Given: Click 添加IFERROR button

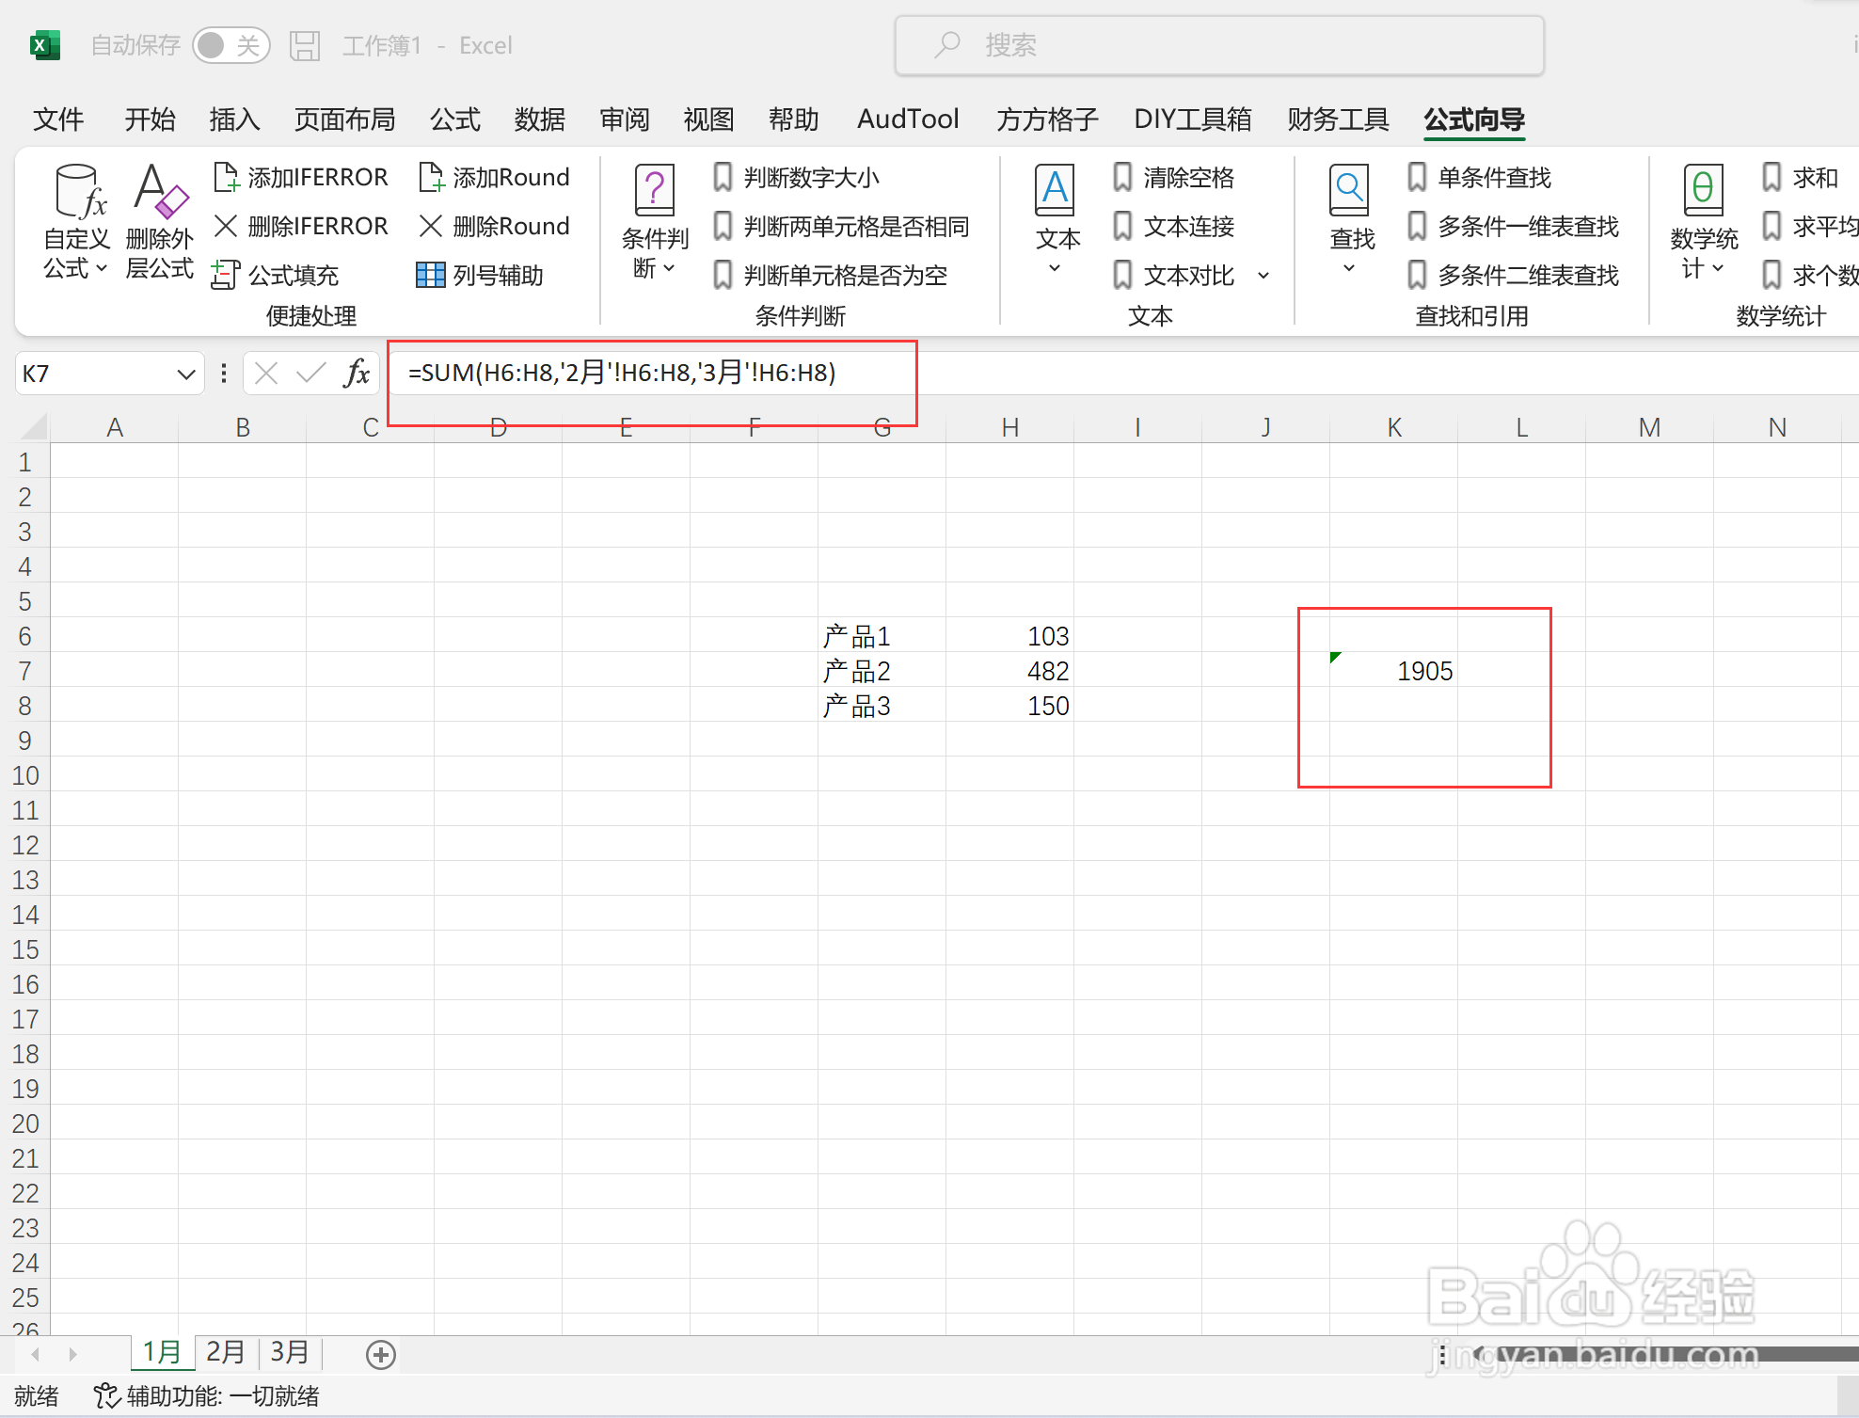Looking at the screenshot, I should pos(301,177).
